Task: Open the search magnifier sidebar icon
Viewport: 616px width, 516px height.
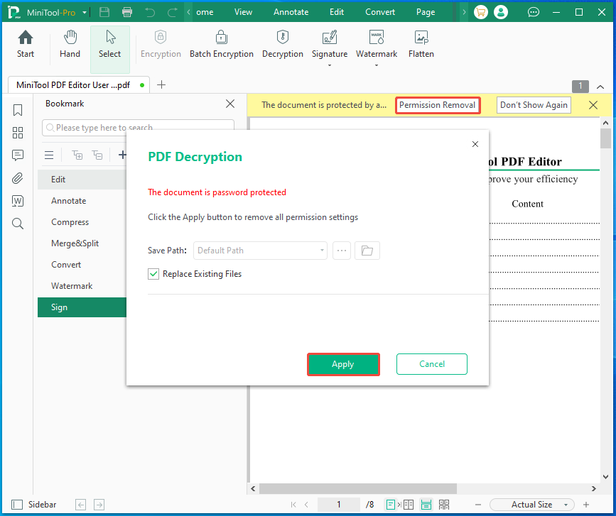Action: pyautogui.click(x=18, y=224)
